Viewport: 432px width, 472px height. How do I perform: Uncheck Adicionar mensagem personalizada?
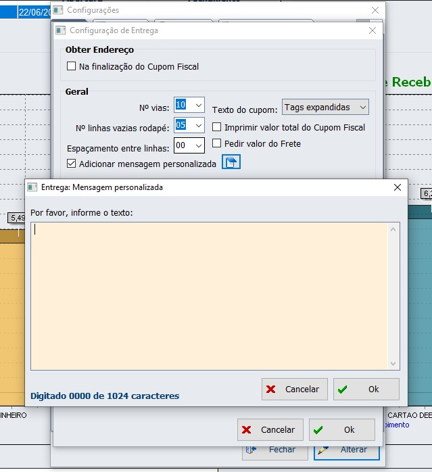click(71, 164)
